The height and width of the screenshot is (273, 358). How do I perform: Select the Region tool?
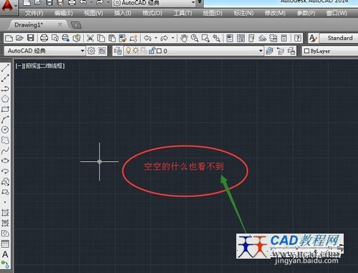click(5, 234)
